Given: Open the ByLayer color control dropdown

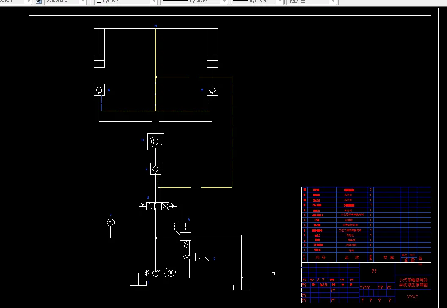Looking at the screenshot, I should 126,1.
